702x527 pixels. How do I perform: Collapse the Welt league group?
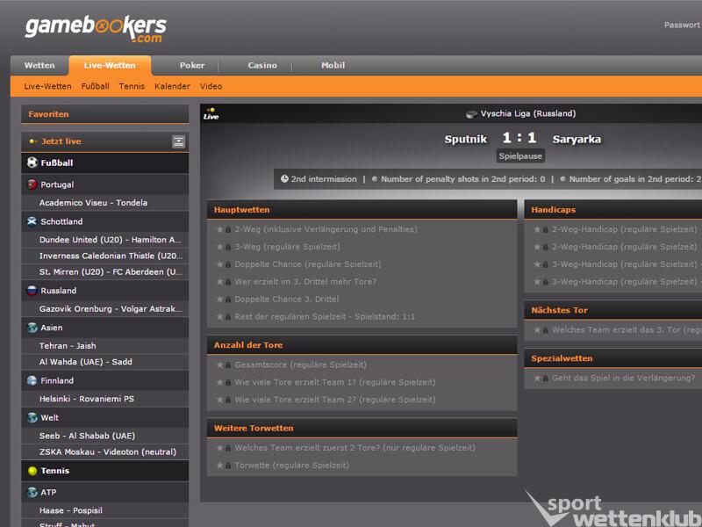104,418
